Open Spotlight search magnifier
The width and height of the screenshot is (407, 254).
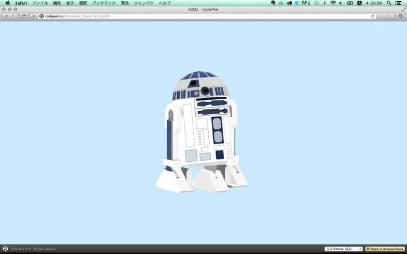tap(389, 3)
